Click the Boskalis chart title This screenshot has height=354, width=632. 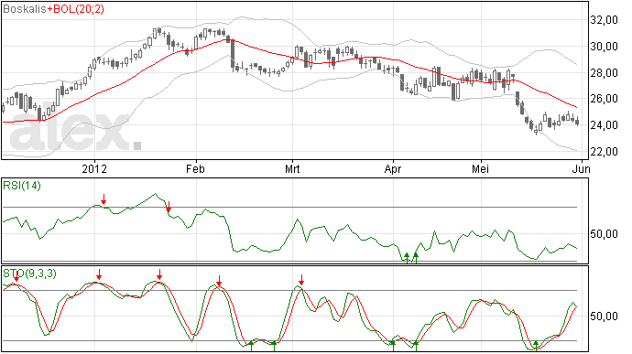25,9
